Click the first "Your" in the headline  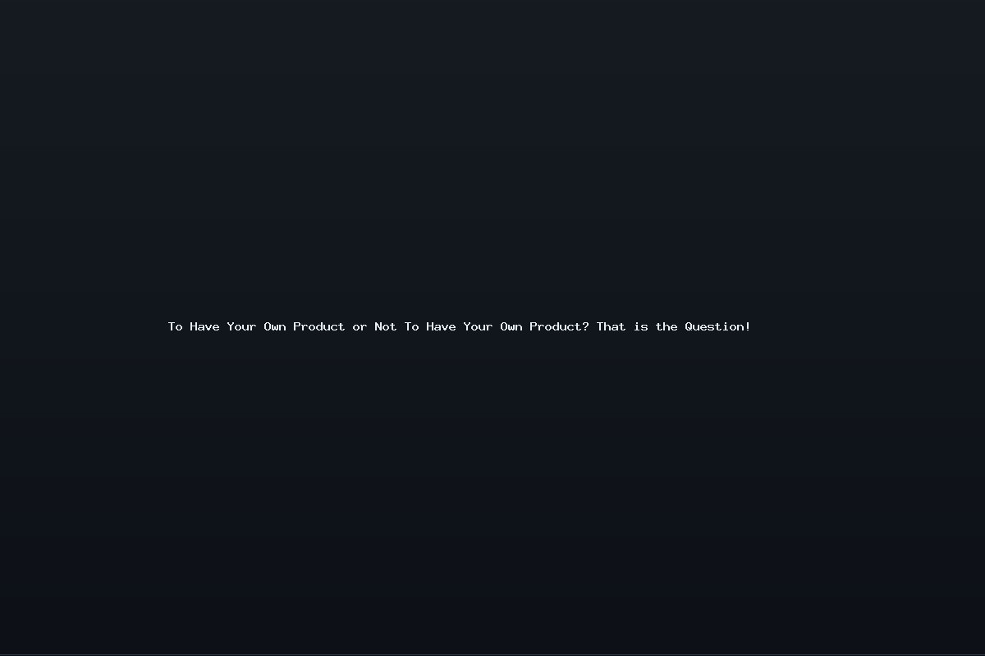click(241, 326)
